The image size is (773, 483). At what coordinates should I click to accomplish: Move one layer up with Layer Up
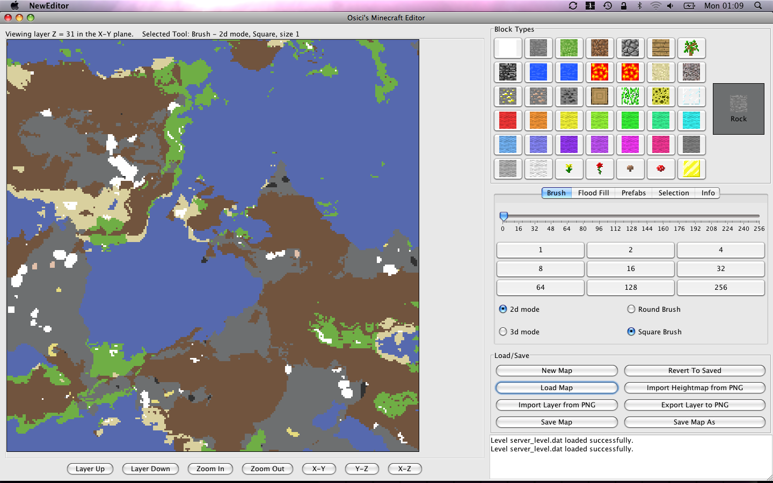(90, 469)
